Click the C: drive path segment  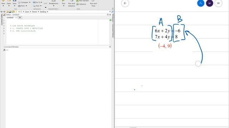tap(21, 12)
